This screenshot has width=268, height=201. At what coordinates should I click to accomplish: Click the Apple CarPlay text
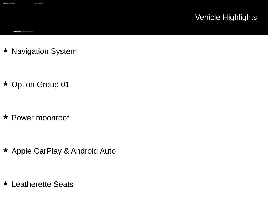coord(37,151)
